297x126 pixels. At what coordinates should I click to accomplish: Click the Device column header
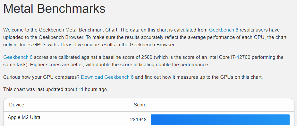[x=17, y=105]
